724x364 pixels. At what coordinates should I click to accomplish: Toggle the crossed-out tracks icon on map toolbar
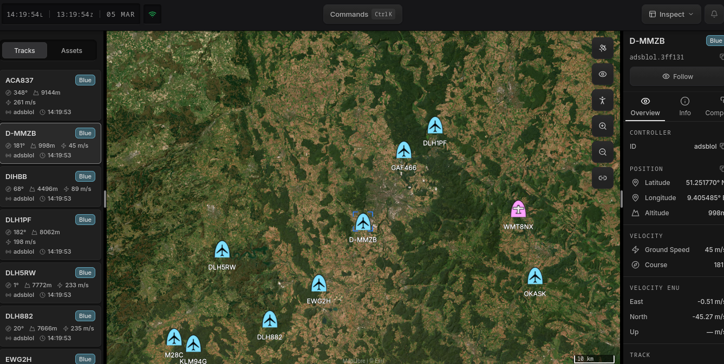click(x=603, y=48)
